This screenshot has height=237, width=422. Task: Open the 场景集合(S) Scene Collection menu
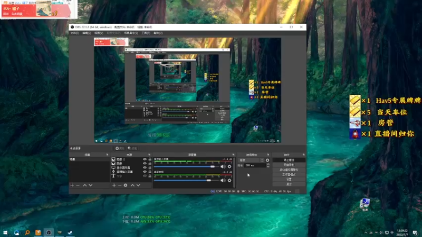point(131,33)
